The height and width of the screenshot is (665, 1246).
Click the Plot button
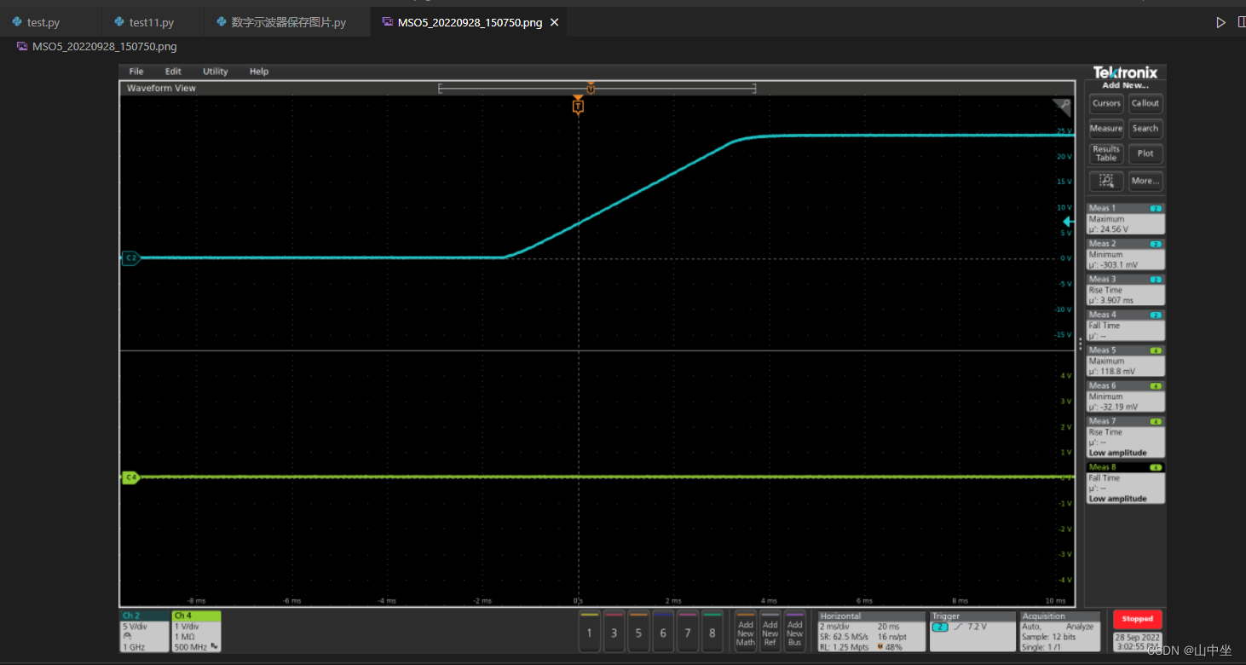[1145, 153]
